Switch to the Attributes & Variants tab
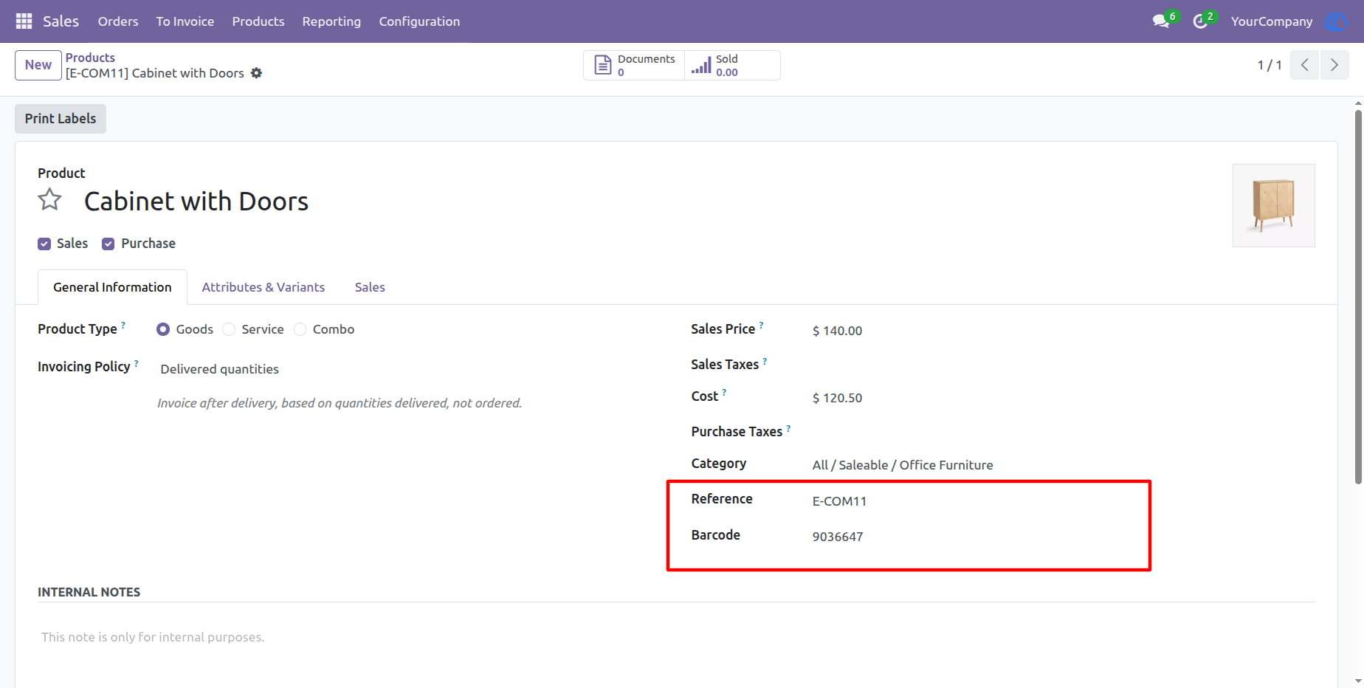1364x688 pixels. coord(263,287)
